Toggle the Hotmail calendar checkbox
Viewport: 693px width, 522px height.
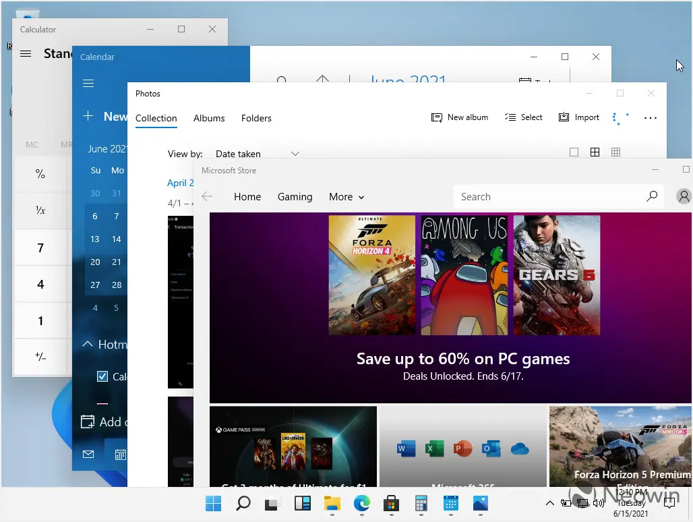click(102, 376)
